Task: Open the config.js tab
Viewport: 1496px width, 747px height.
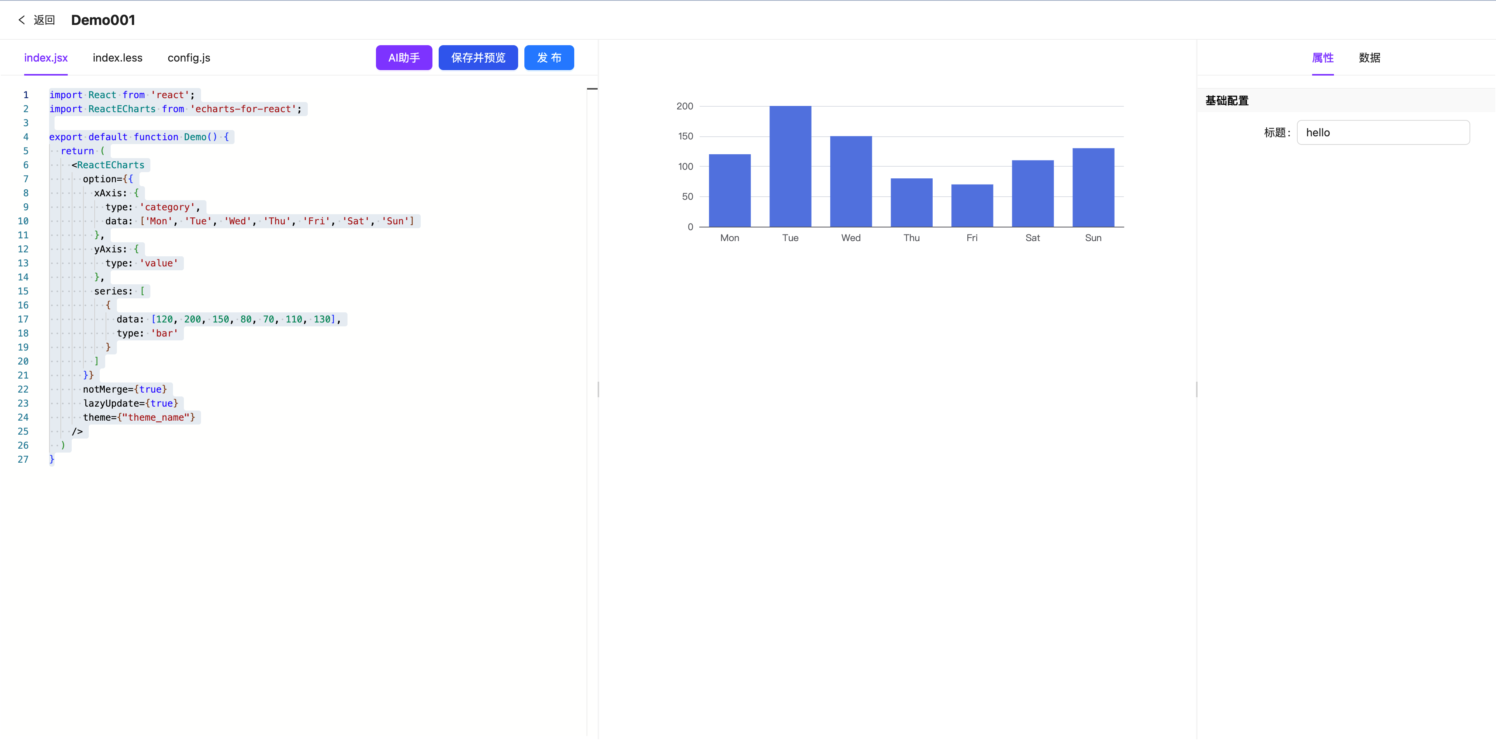Action: (189, 58)
